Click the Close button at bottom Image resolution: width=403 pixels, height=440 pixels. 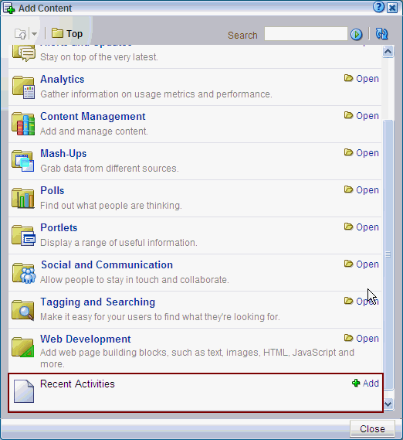coord(372,428)
